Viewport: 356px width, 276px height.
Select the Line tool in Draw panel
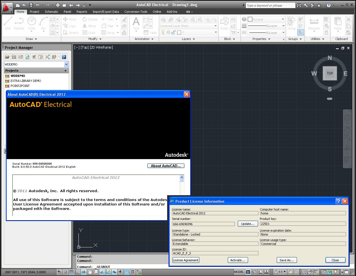(8, 23)
